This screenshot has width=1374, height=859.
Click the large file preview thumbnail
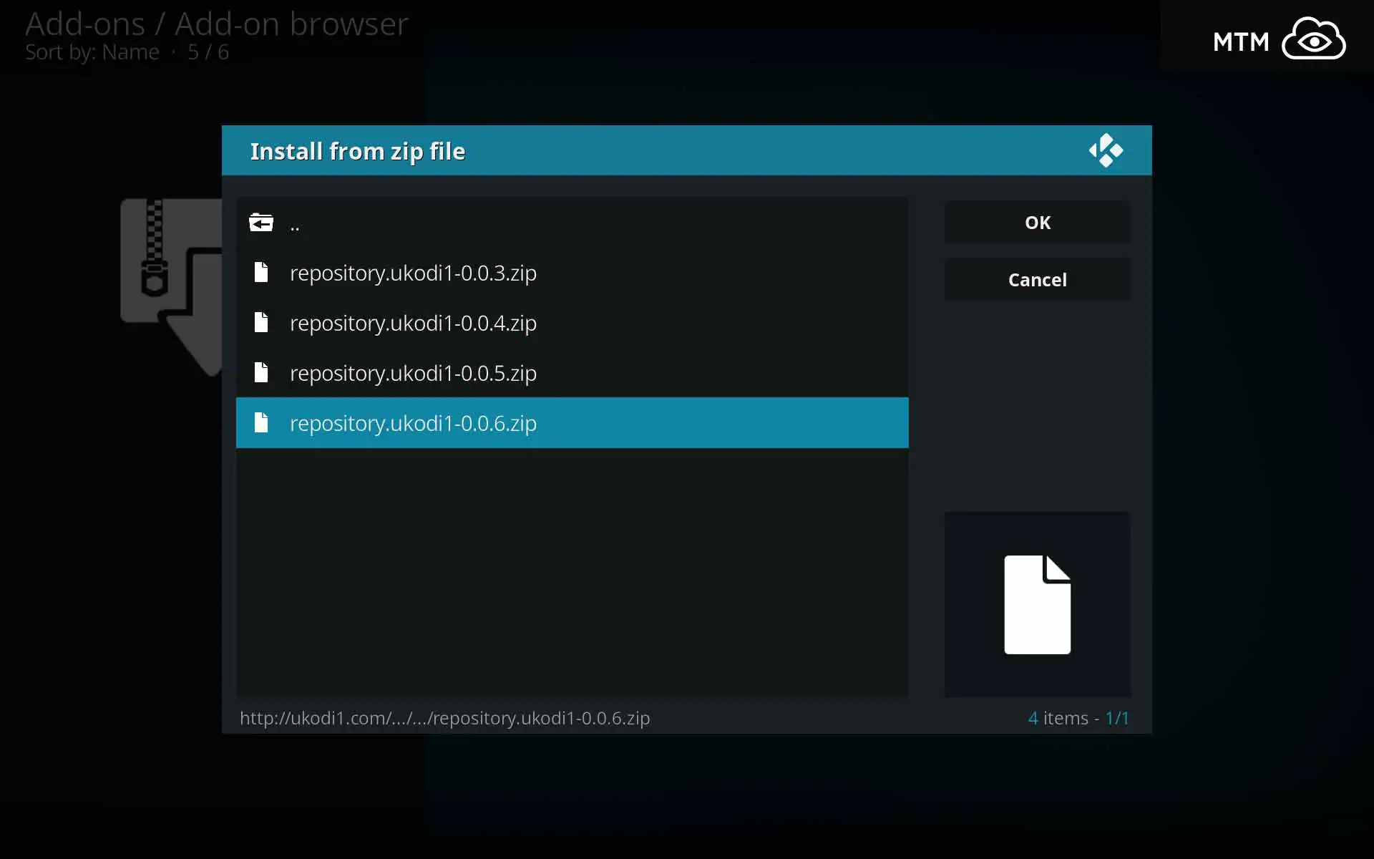(1037, 604)
